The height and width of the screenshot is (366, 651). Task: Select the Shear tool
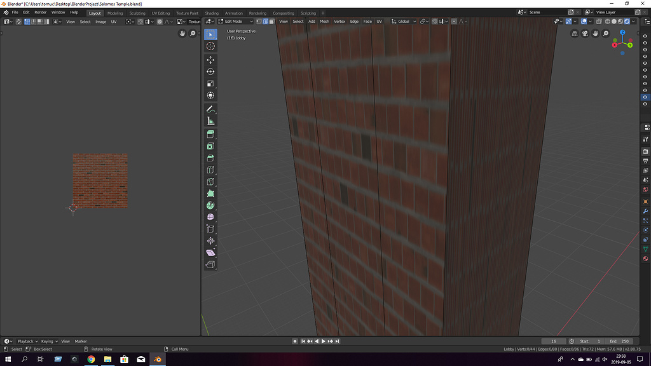tap(210, 253)
